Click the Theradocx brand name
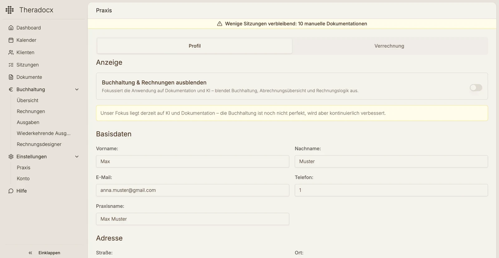 coord(36,10)
